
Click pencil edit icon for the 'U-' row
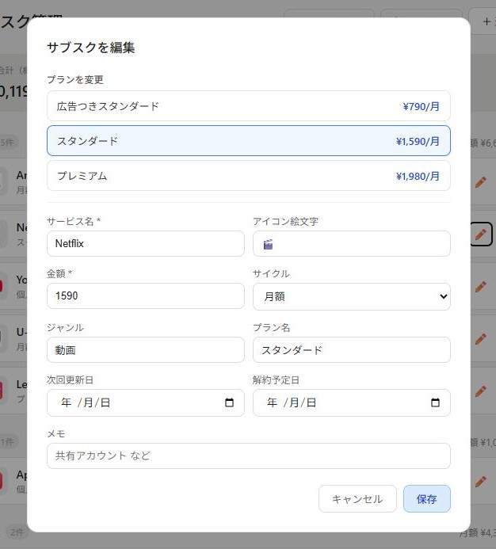click(480, 339)
